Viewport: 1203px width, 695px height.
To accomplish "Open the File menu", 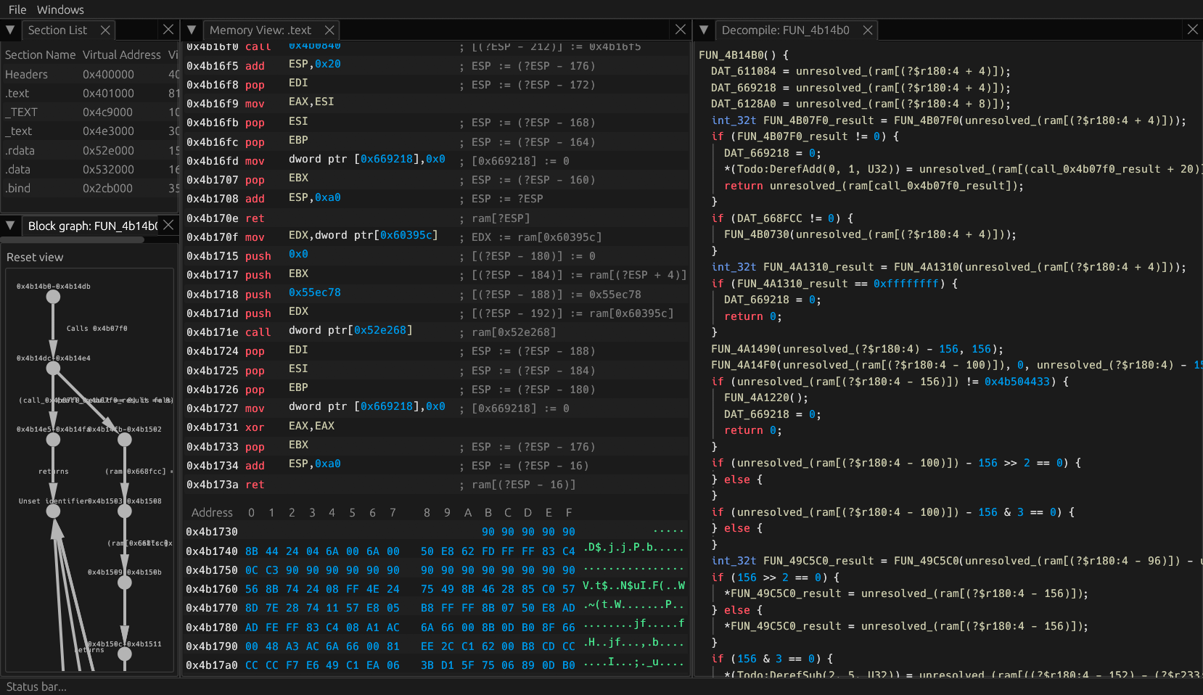I will 17,9.
